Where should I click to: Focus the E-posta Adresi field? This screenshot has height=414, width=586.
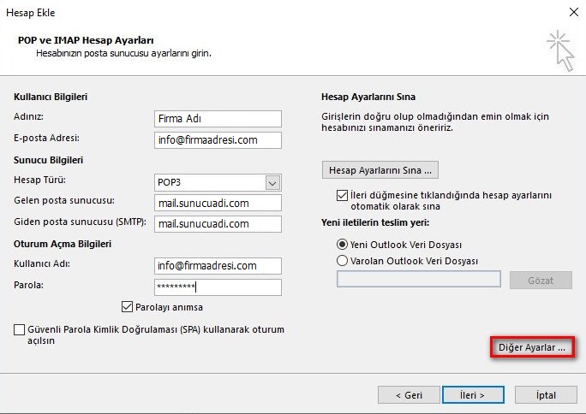click(x=218, y=140)
